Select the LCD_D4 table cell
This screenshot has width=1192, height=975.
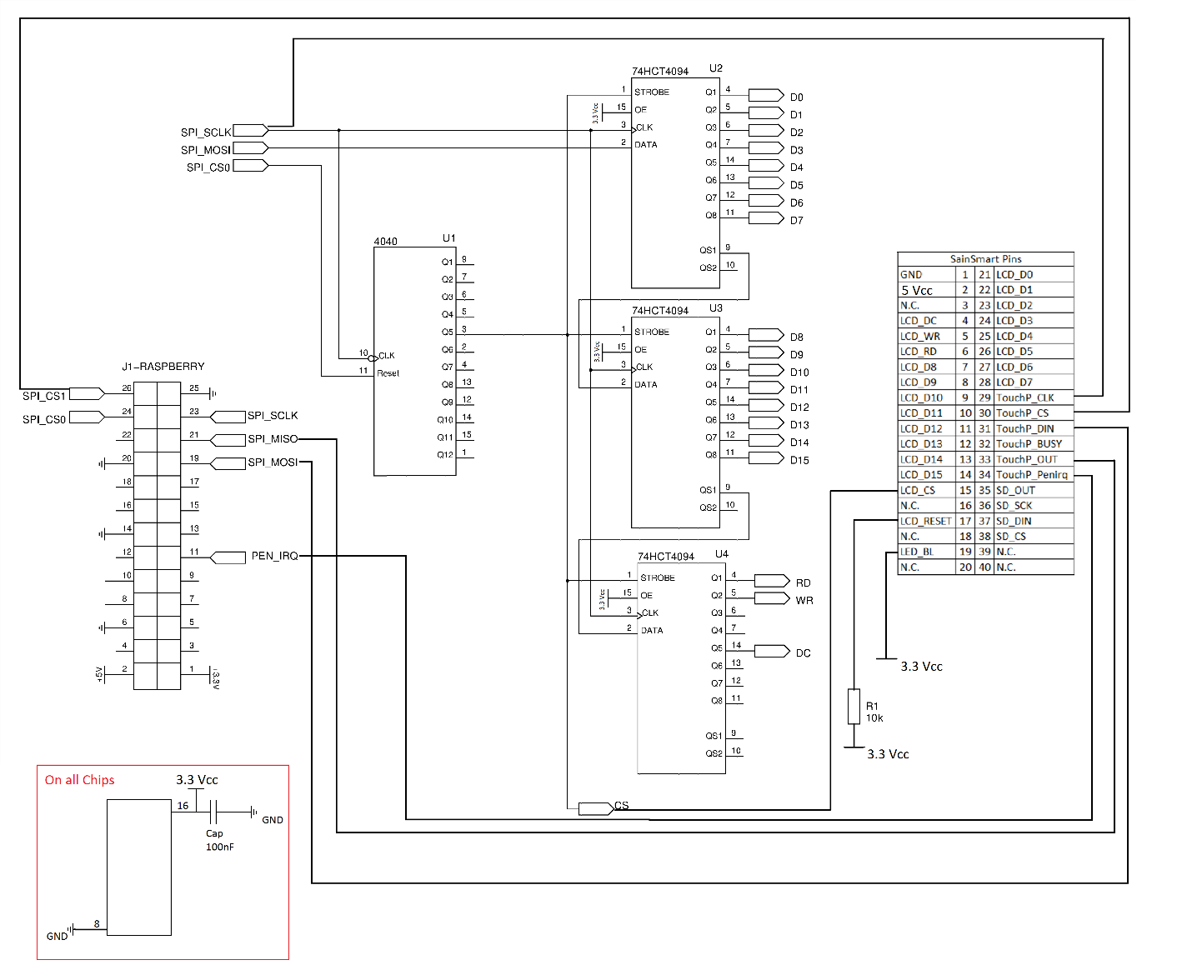(1034, 337)
